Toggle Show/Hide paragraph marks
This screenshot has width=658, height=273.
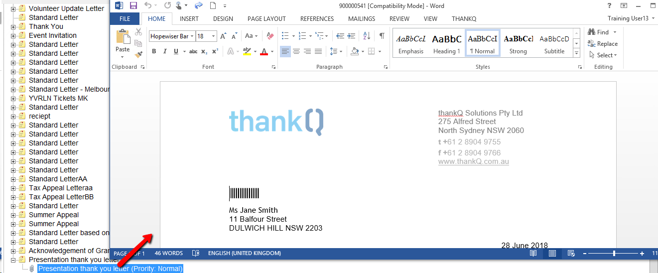click(382, 36)
